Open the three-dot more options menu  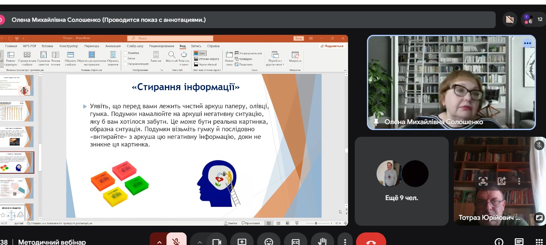coord(345,241)
